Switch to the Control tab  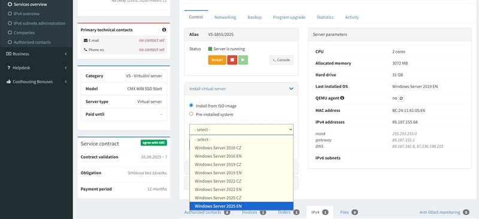[x=196, y=17]
